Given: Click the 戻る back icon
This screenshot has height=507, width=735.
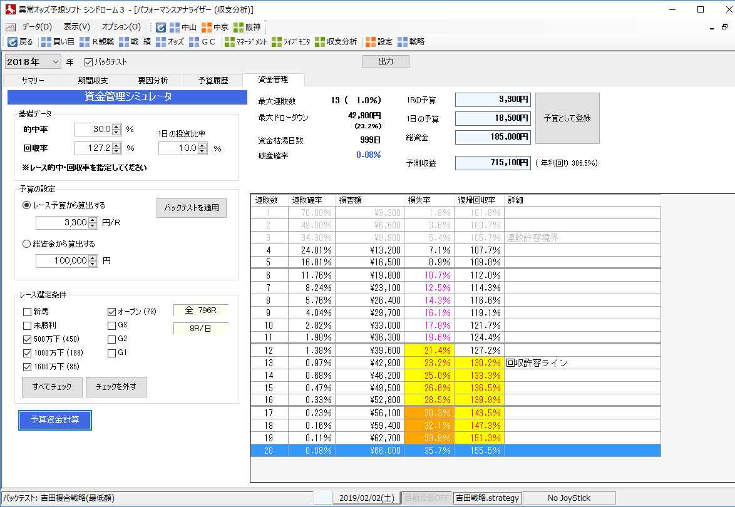Looking at the screenshot, I should click(12, 42).
